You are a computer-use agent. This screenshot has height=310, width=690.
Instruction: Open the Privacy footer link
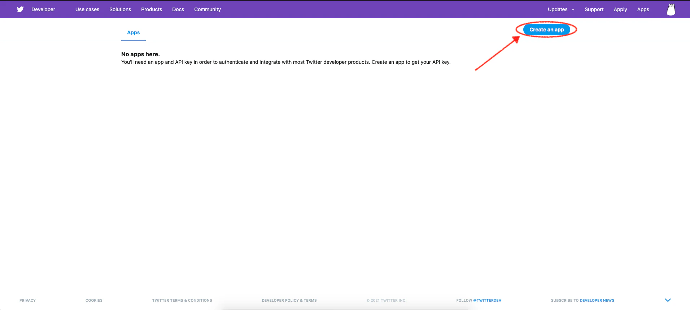[27, 300]
